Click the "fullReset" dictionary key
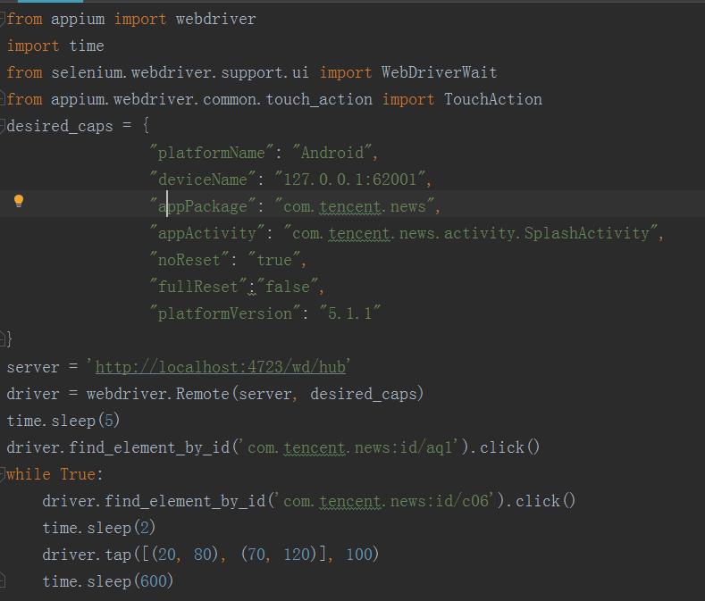705x601 pixels. coord(198,287)
